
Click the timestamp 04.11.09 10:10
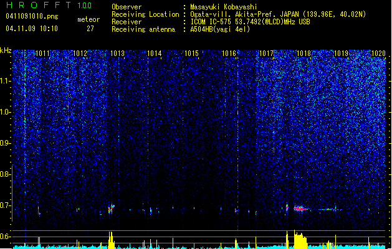pyautogui.click(x=32, y=29)
